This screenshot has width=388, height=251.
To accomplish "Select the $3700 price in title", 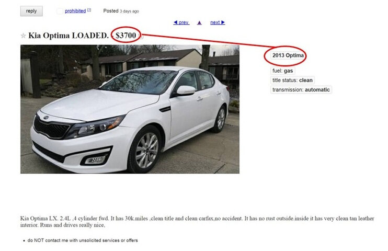I will tap(126, 35).
